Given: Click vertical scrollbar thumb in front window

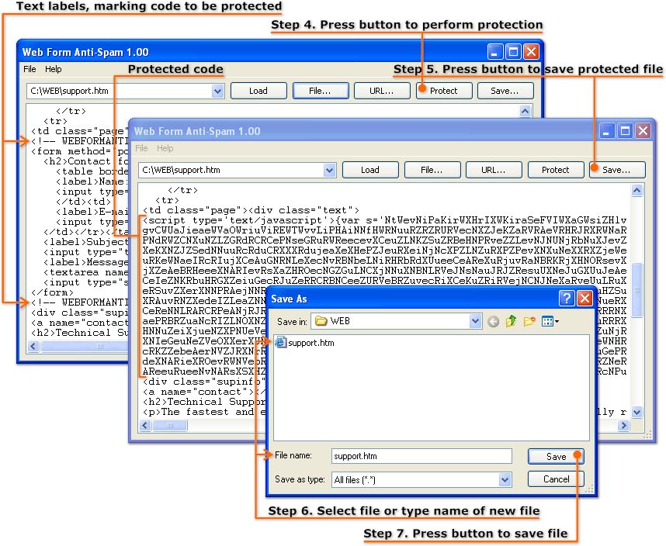Looking at the screenshot, I should 637,290.
